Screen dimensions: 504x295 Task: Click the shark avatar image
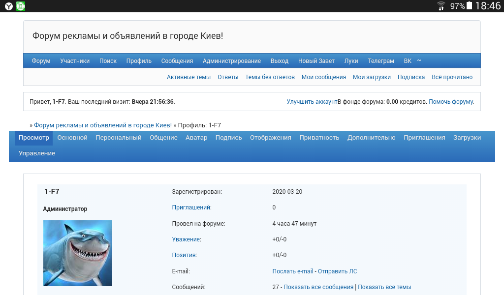click(78, 253)
